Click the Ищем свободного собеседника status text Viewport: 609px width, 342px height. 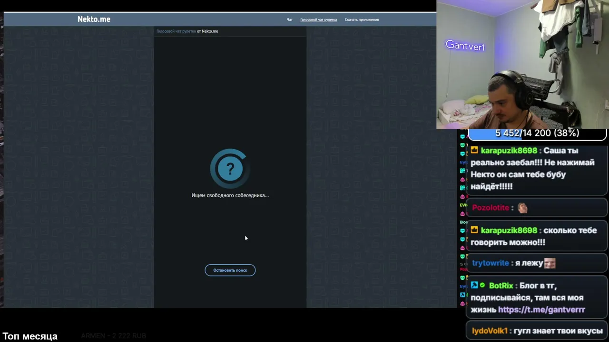point(230,195)
